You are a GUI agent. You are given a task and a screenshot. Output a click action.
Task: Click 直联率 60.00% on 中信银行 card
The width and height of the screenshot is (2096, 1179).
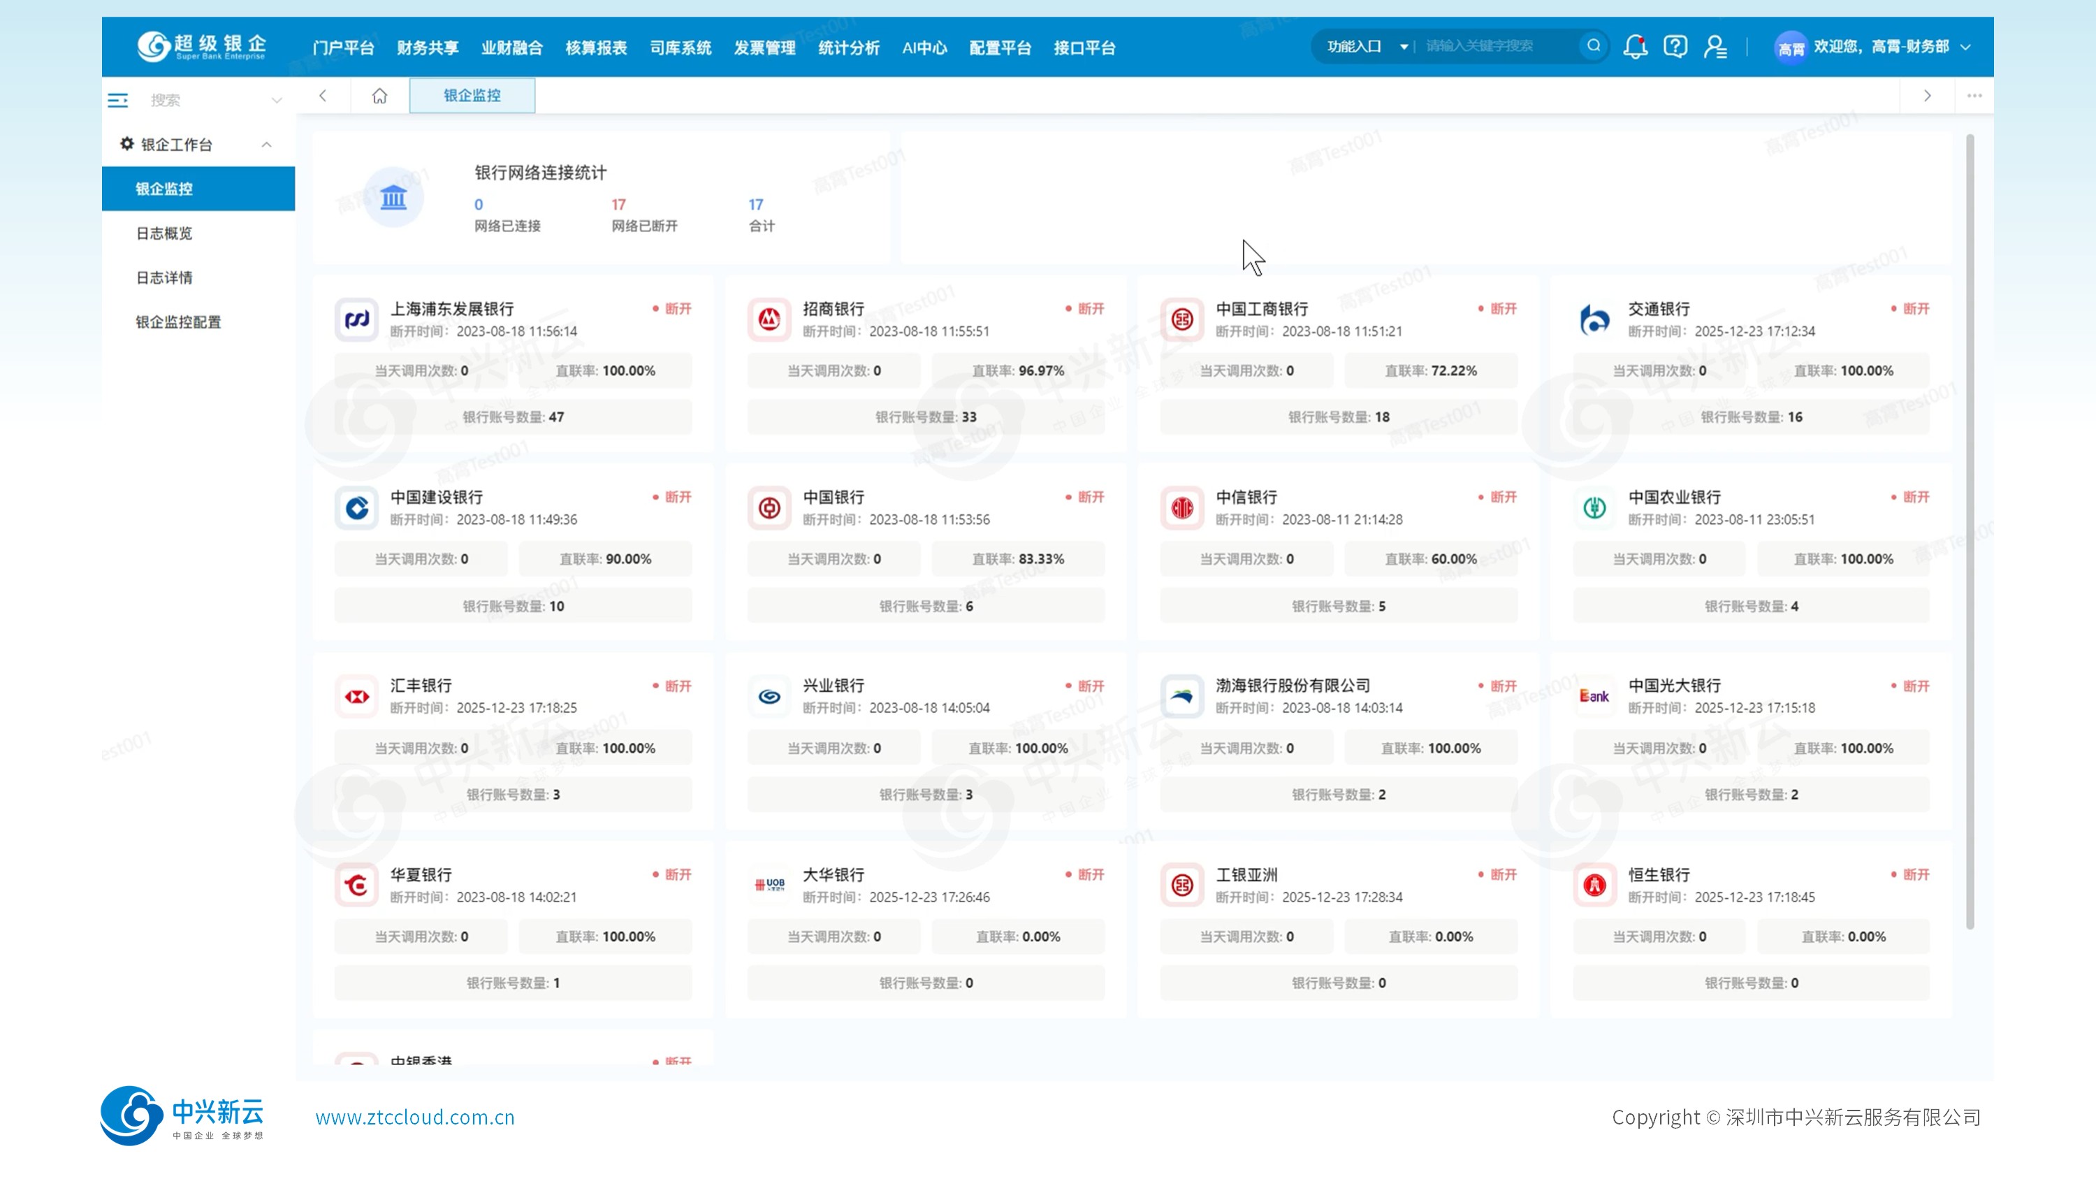click(x=1432, y=560)
